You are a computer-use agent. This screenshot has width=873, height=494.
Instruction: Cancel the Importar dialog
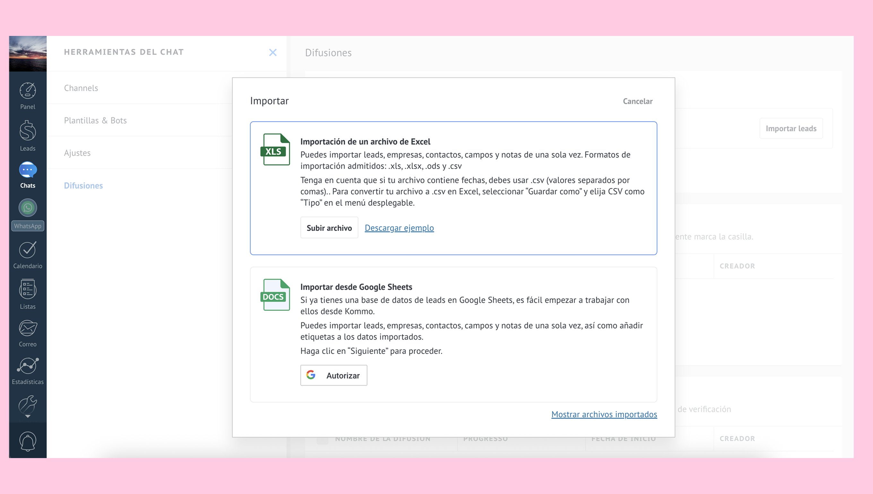637,101
